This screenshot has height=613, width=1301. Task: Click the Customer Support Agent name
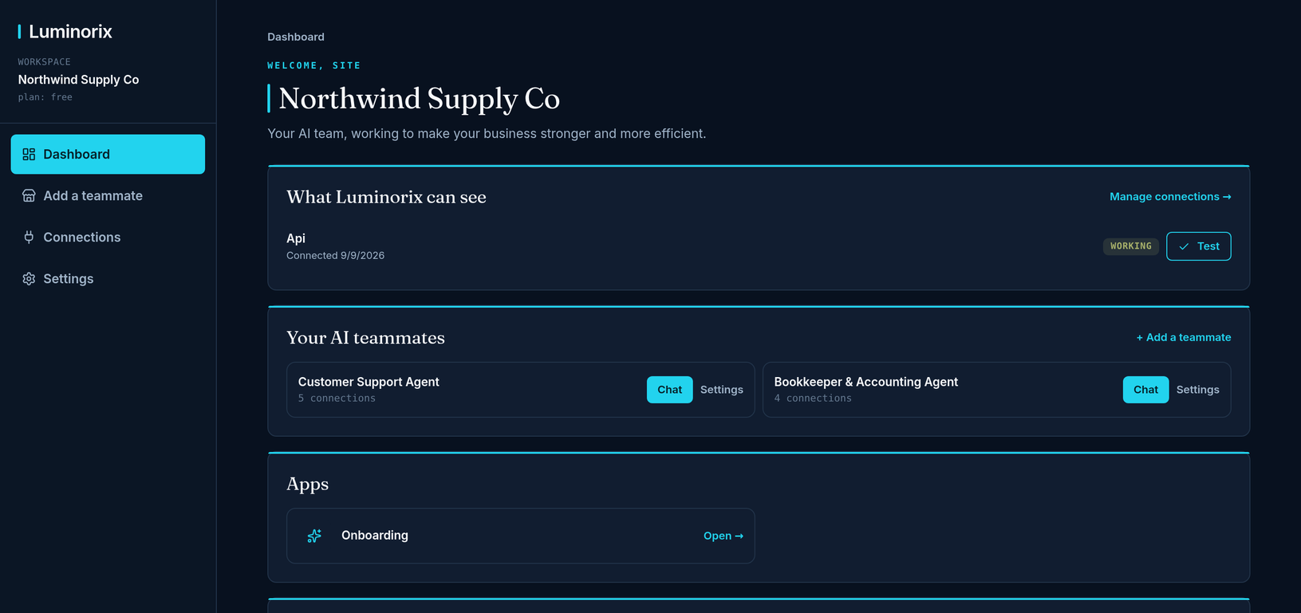coord(369,382)
